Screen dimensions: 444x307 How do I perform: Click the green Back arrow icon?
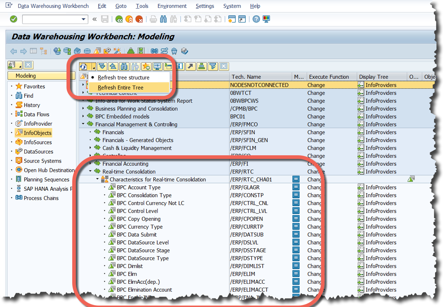[x=119, y=19]
